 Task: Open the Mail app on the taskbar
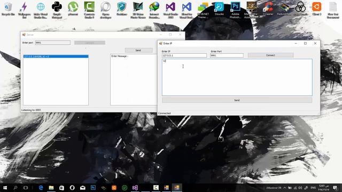83,188
